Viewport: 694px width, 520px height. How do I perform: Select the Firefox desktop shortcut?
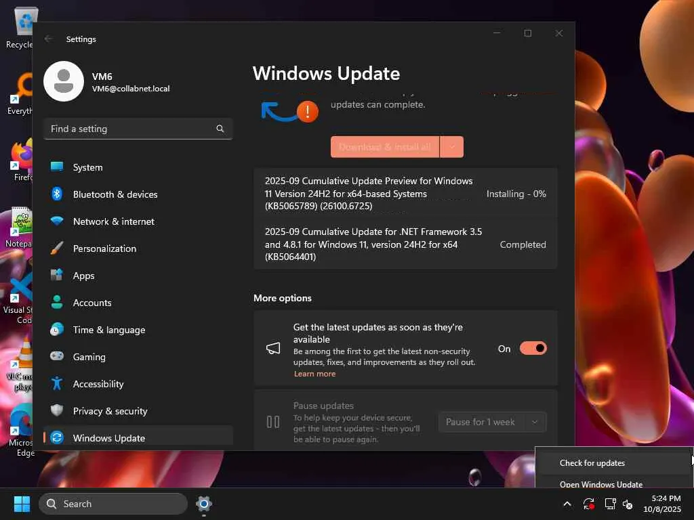[x=21, y=160]
